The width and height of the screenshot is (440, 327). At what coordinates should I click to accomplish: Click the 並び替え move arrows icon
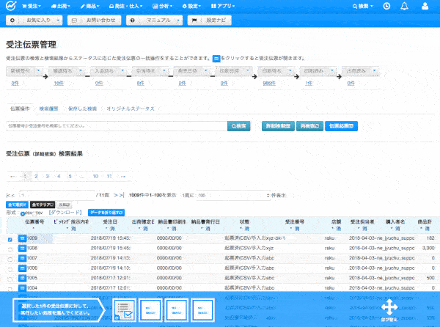[x=389, y=307]
